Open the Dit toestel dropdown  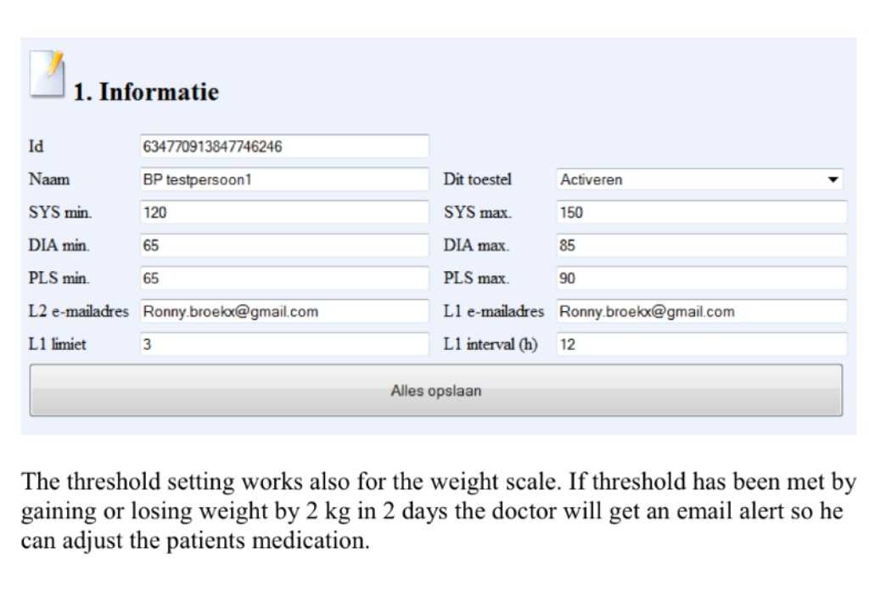[700, 180]
